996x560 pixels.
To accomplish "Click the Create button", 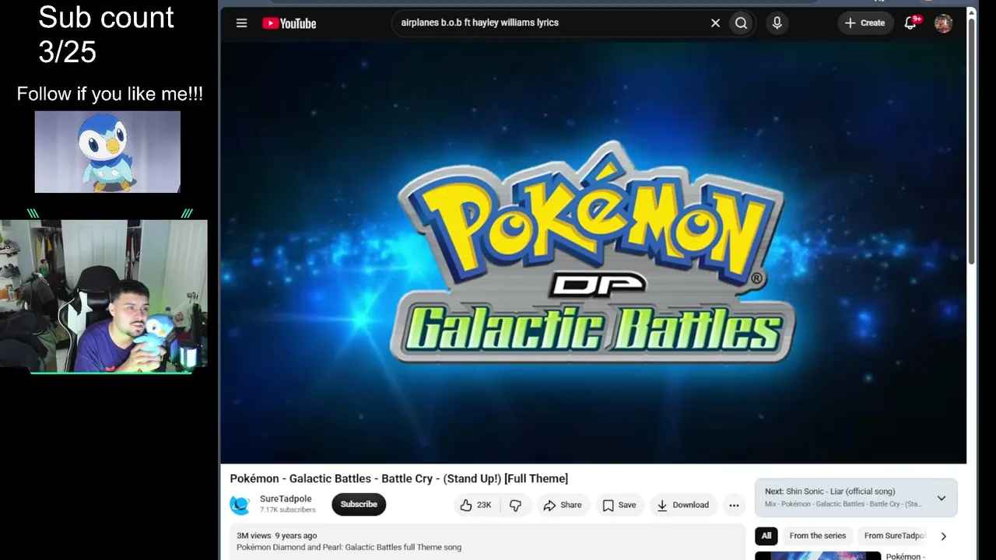I will point(864,23).
